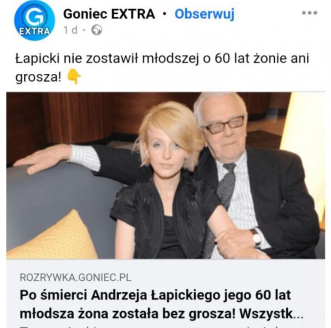Image resolution: width=331 pixels, height=328 pixels.
Task: Open the article photo of the couple
Action: 165,175
